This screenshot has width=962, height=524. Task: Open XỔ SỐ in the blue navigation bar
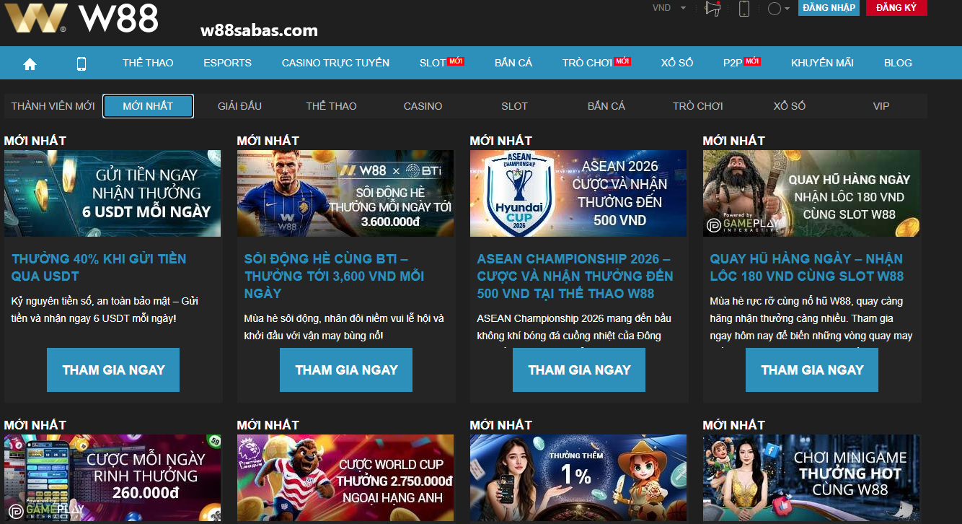tap(677, 63)
